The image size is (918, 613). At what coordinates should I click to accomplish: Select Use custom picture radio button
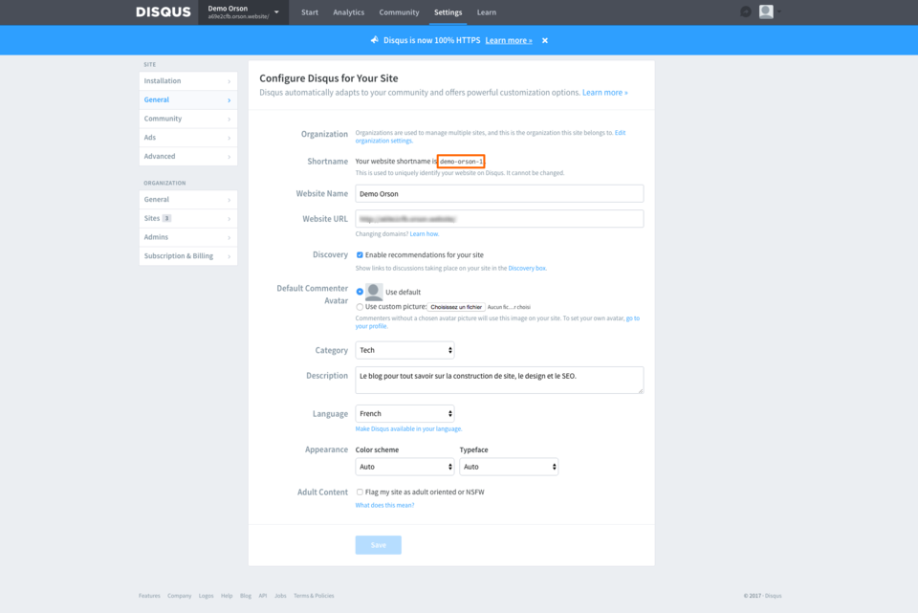360,307
